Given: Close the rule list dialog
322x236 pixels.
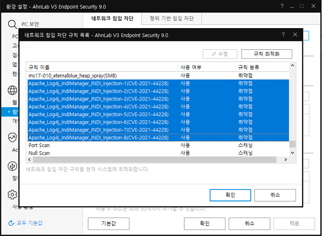Looking at the screenshot, I should coord(295,35).
